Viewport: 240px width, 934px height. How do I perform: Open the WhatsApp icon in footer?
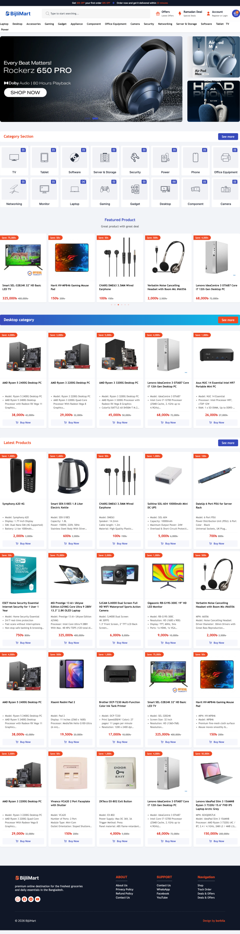(x=18, y=899)
